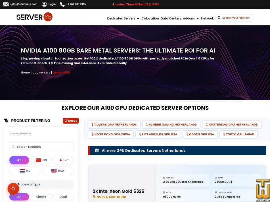
Task: Click the magnifier icon in Search Location field
Action: [13, 147]
